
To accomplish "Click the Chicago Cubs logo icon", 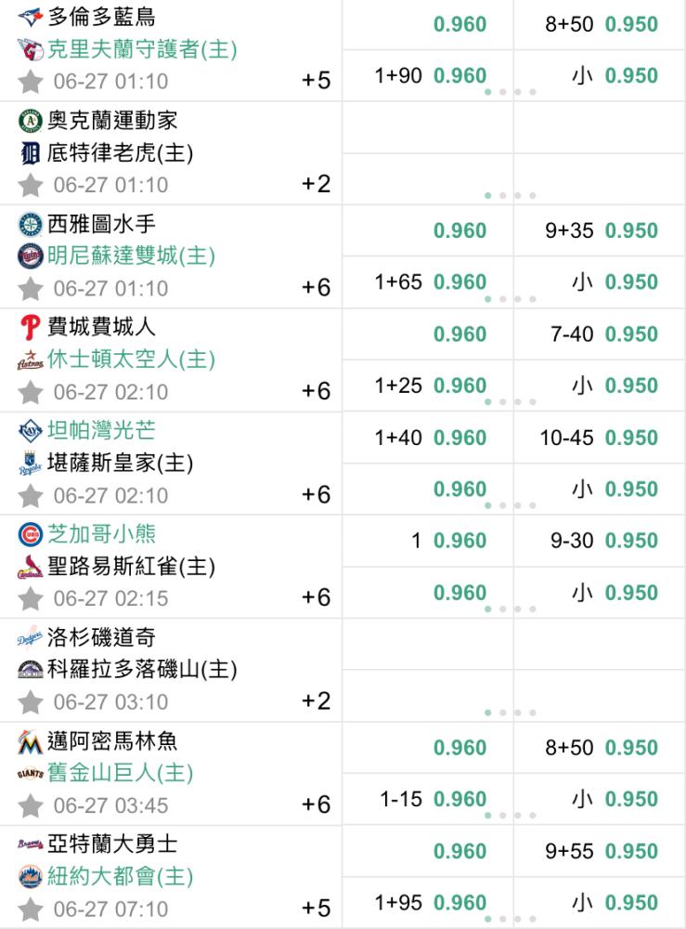I will (x=31, y=534).
